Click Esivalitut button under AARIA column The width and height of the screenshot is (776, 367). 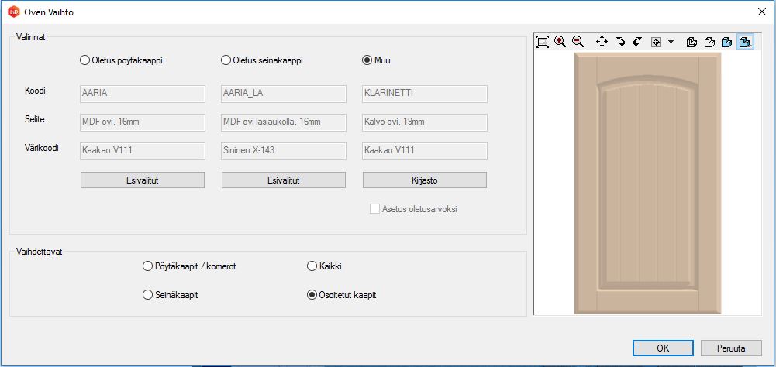tap(143, 180)
